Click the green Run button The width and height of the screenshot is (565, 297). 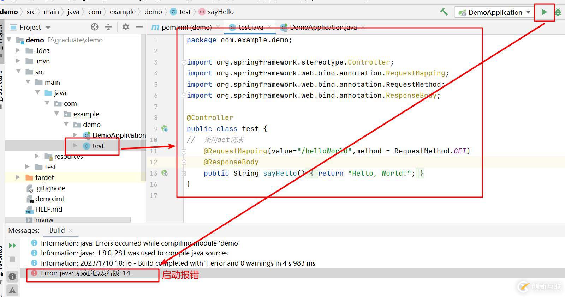[544, 12]
